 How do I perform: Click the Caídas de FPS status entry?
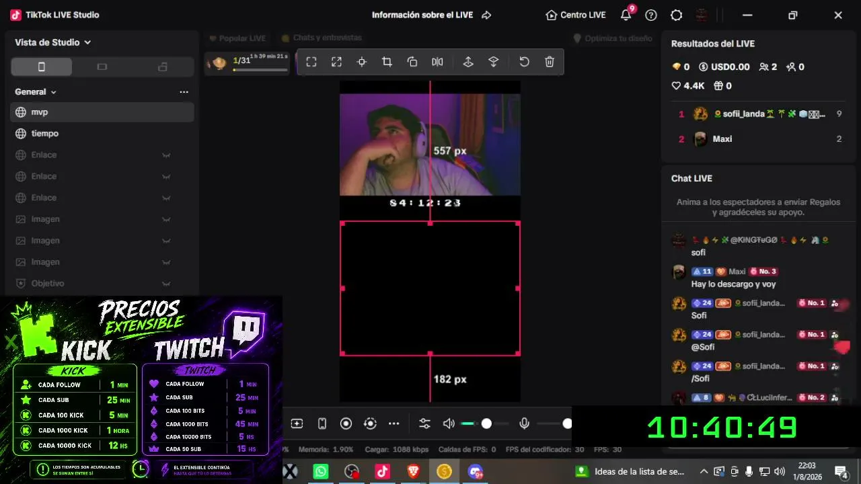pos(467,449)
